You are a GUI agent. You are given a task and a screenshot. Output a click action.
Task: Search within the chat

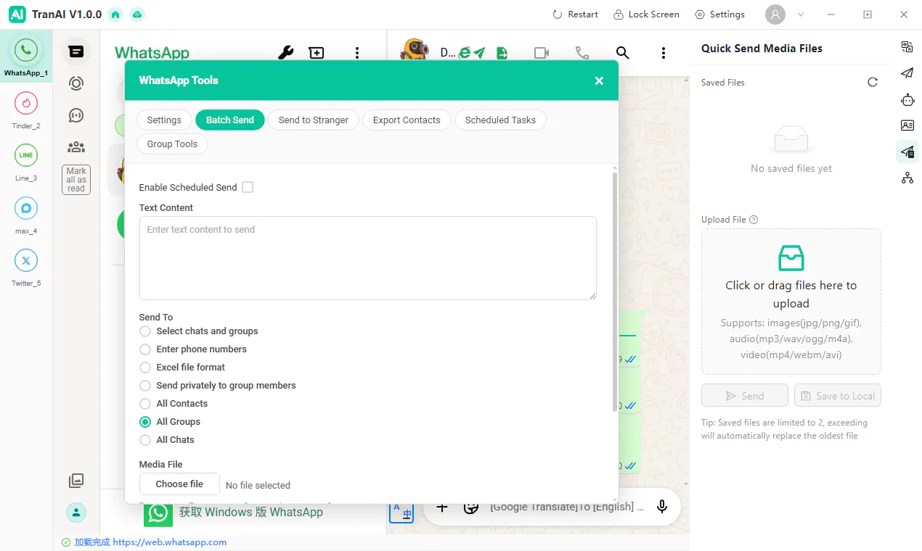[622, 53]
